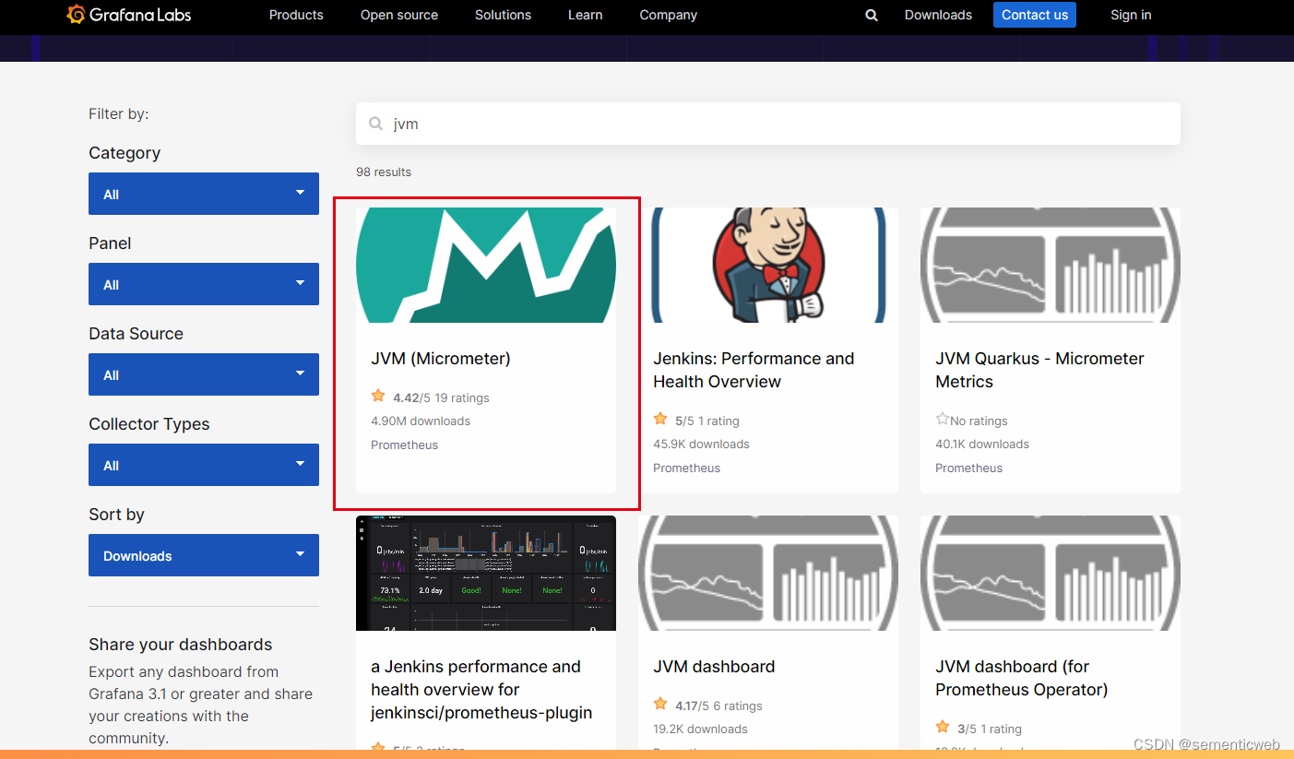Click the star icon on JVM (Micrometer) card

point(378,397)
